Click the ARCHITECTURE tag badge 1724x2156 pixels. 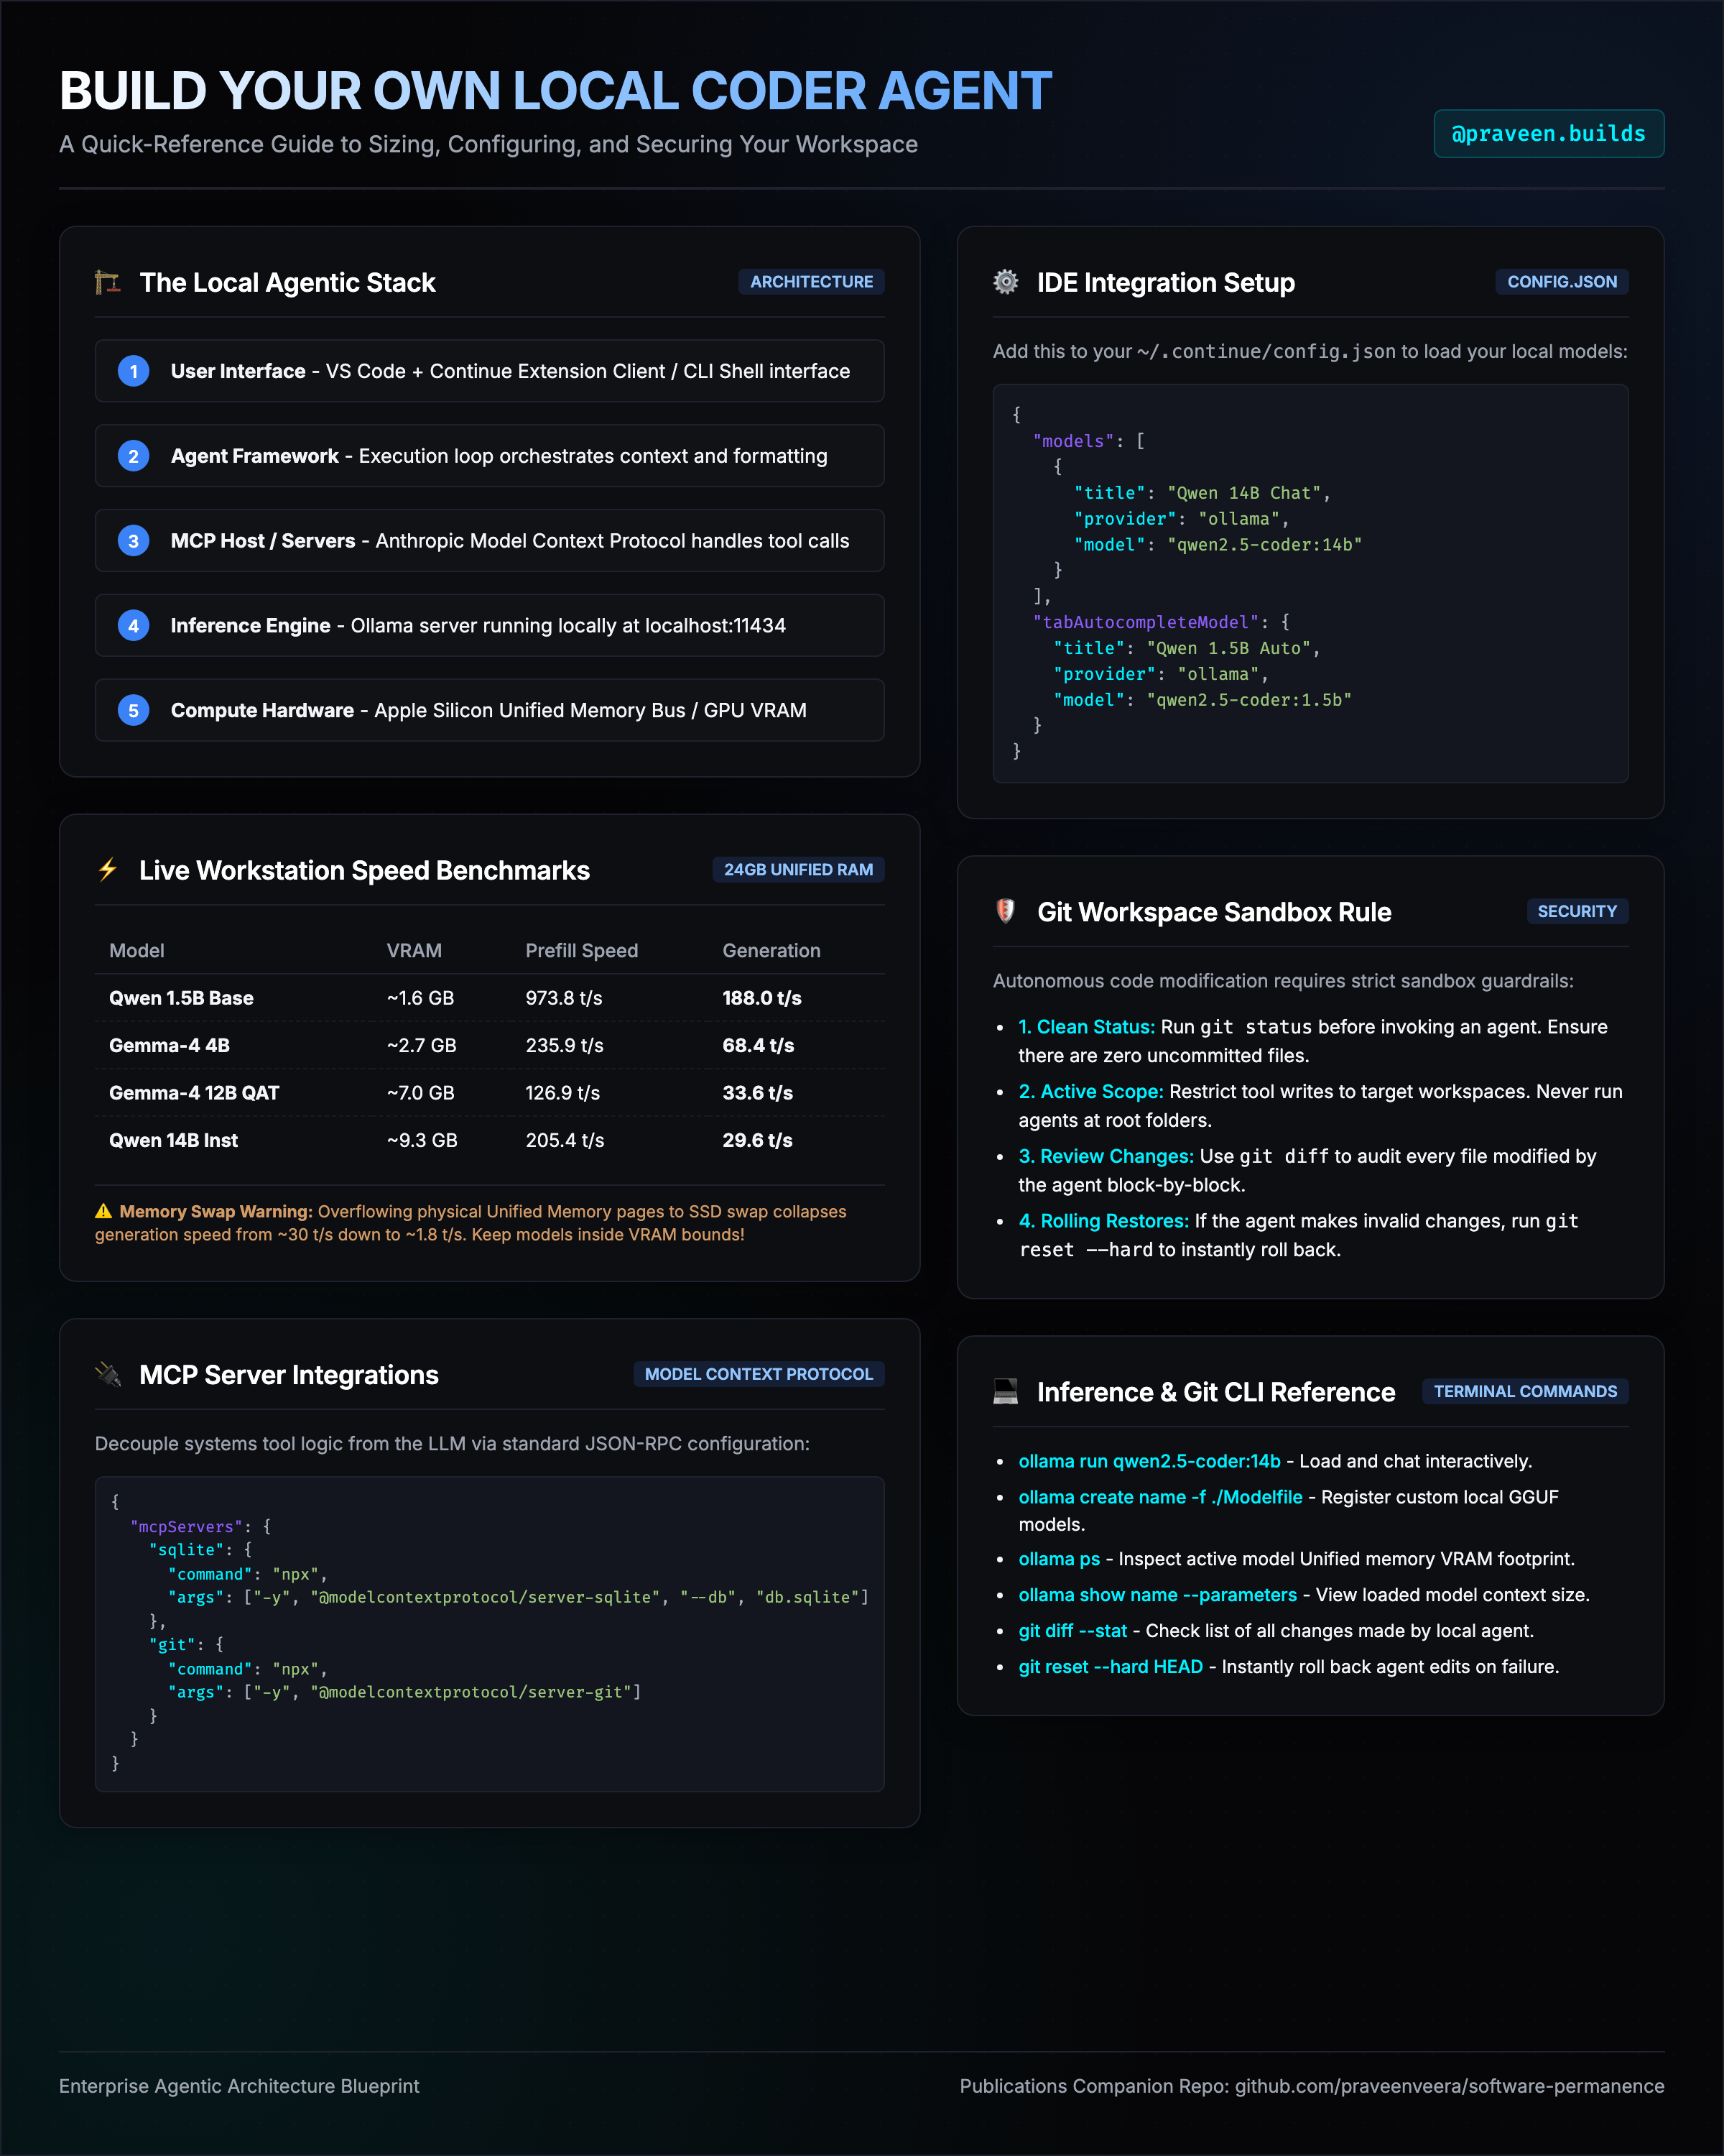[812, 282]
